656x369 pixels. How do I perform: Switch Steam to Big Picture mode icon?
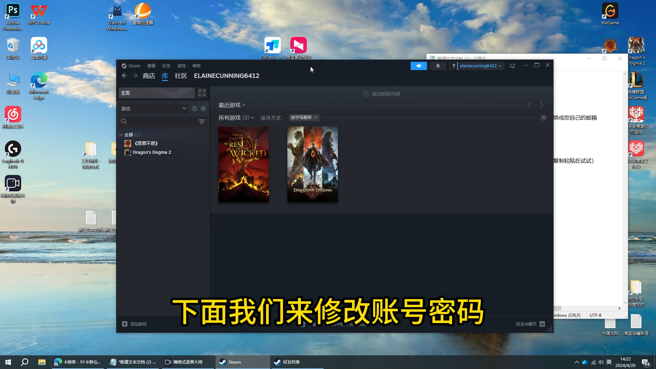click(x=512, y=66)
